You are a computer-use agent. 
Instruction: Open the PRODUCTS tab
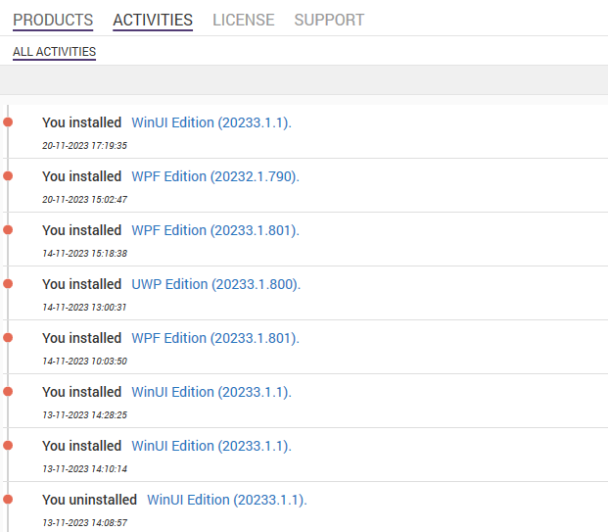tap(53, 20)
